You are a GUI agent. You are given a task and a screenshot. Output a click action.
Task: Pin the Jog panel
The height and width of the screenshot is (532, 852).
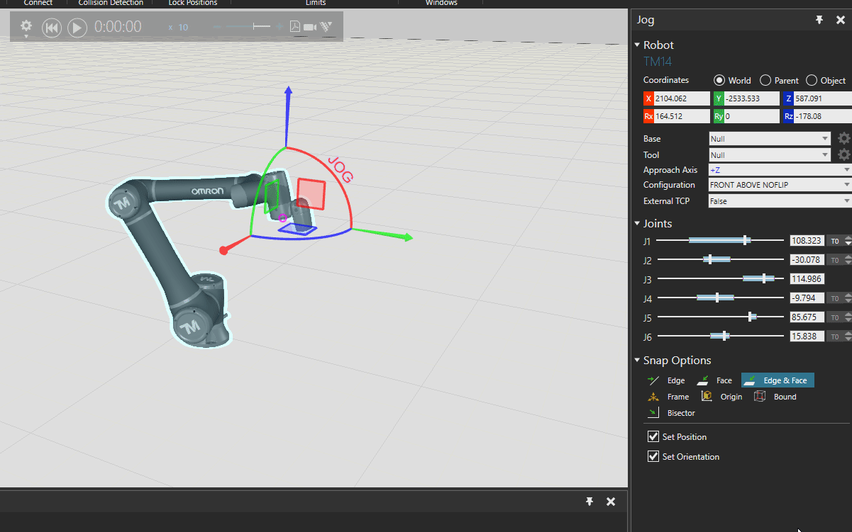point(819,20)
